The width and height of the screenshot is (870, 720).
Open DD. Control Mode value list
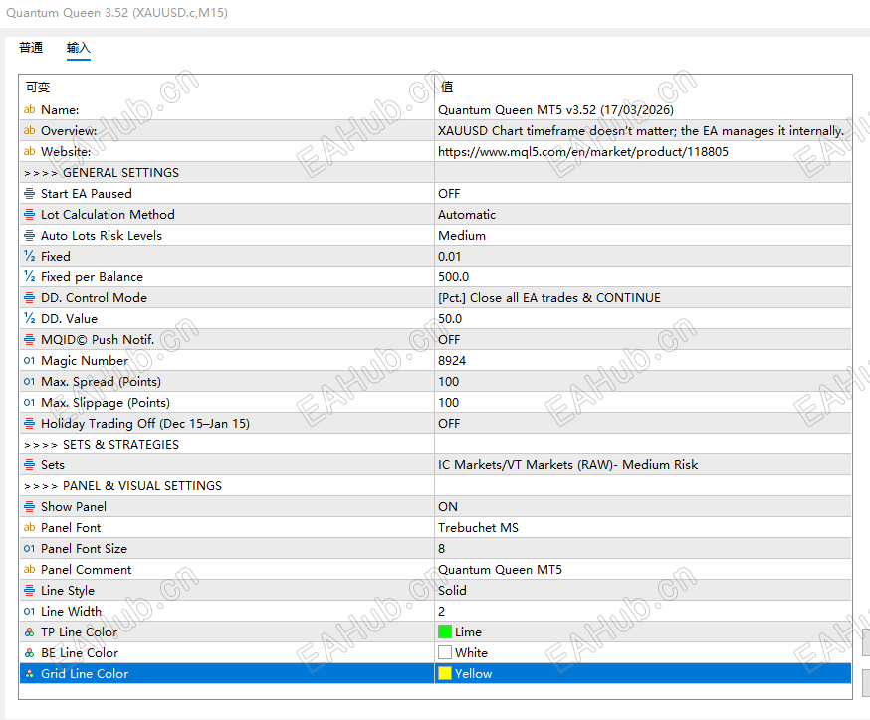[x=643, y=297]
